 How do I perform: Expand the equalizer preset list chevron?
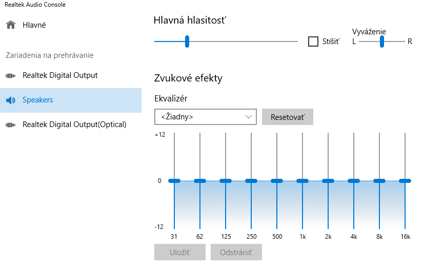click(x=249, y=117)
